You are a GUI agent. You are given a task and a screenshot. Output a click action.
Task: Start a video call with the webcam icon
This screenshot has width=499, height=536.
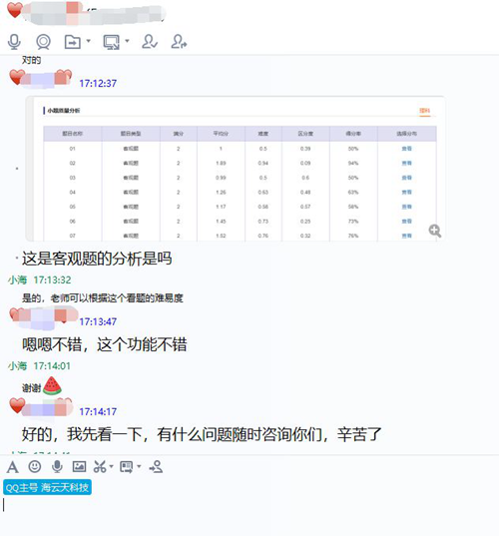point(43,42)
